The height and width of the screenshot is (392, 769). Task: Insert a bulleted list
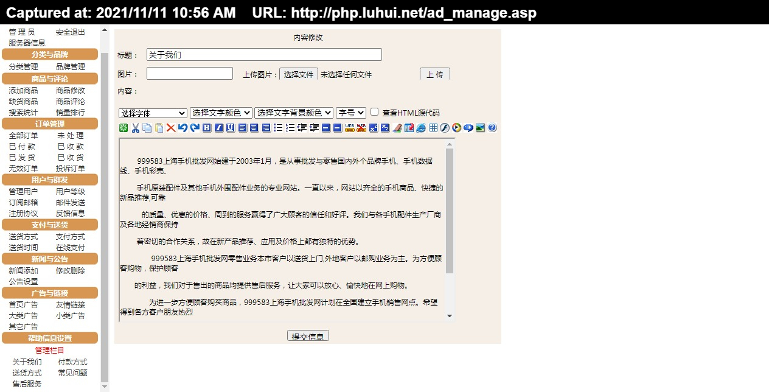click(278, 128)
